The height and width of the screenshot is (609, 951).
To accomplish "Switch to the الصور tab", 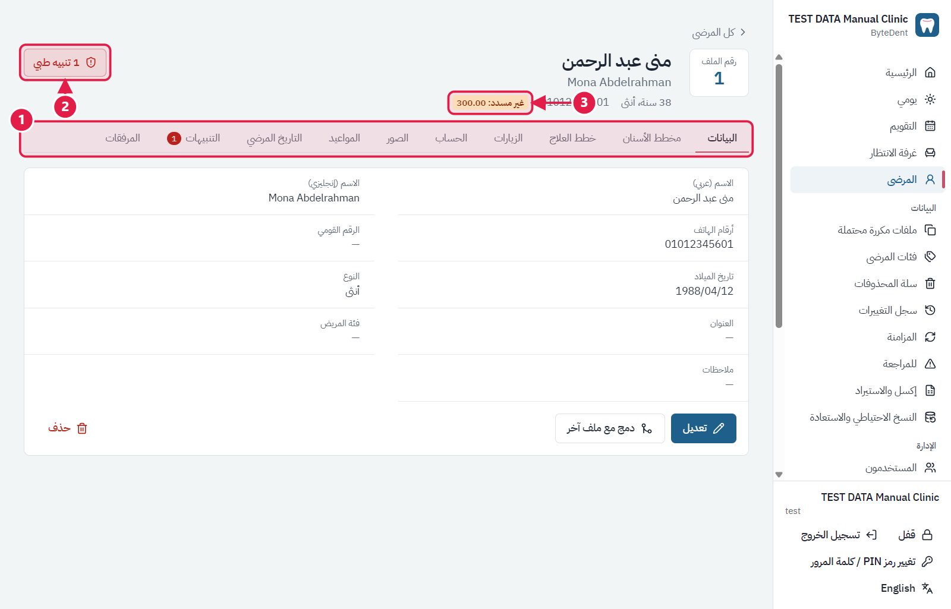I will (397, 138).
